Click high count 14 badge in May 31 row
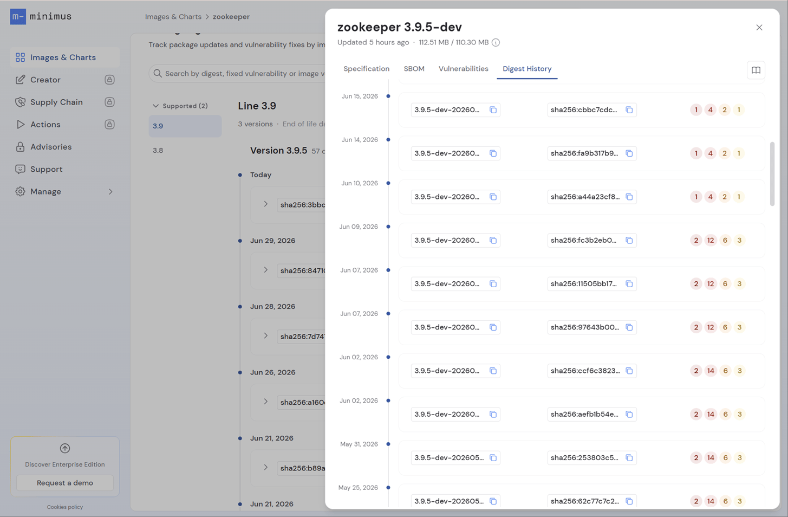This screenshot has width=788, height=517. click(x=711, y=457)
